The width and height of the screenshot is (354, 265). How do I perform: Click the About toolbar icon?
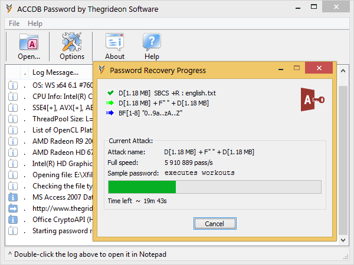pos(114,42)
